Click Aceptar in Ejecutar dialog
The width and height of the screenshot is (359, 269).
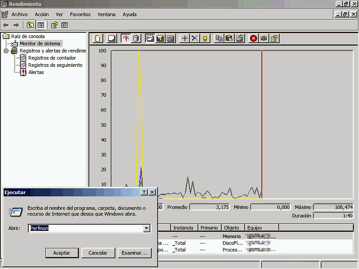pyautogui.click(x=62, y=253)
